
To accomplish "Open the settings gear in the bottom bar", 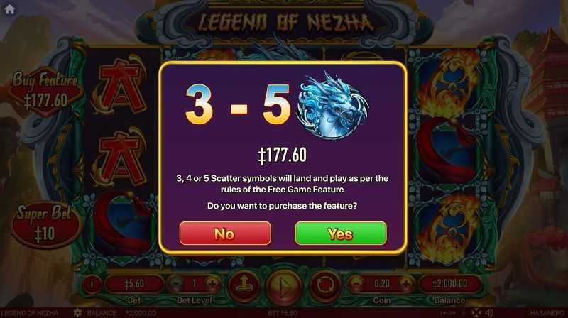I will pos(77,313).
